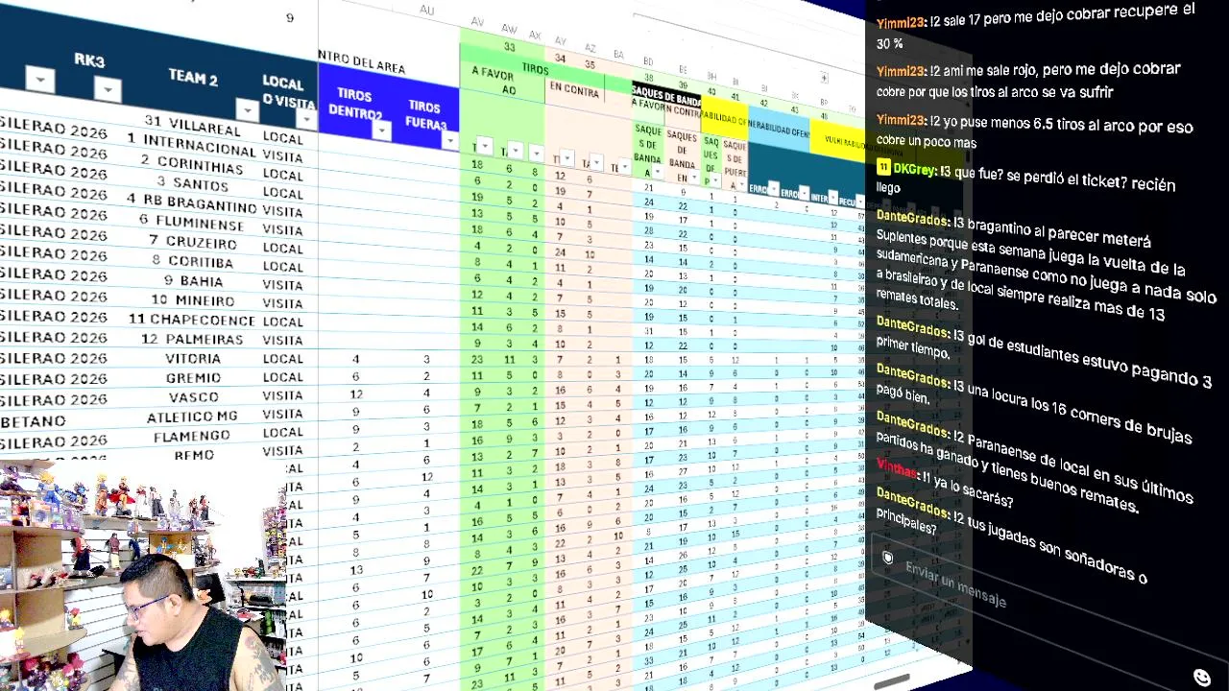Open the RK3 column filter dropdown
Viewport: 1229px width, 691px height.
pos(108,90)
